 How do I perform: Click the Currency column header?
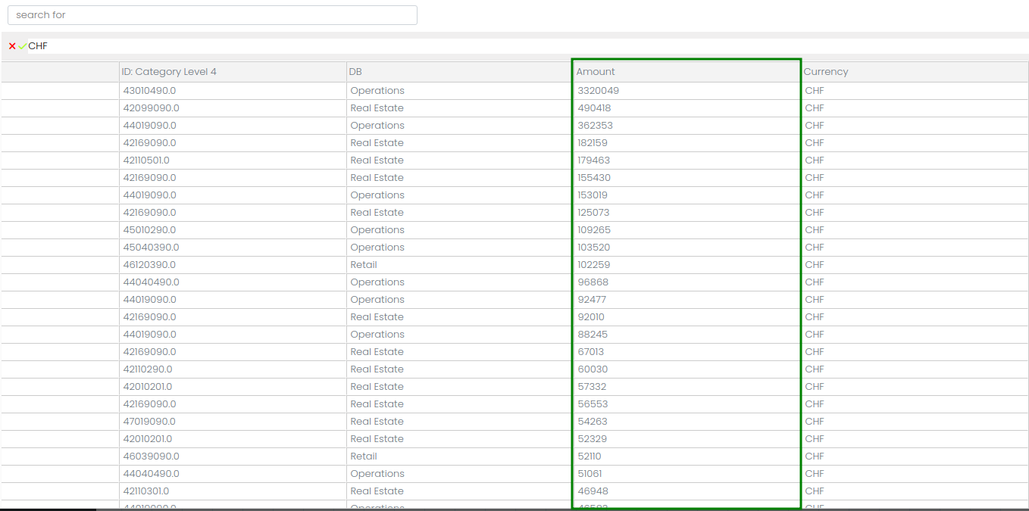826,72
